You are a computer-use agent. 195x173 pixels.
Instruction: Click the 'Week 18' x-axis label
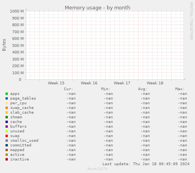155,83
